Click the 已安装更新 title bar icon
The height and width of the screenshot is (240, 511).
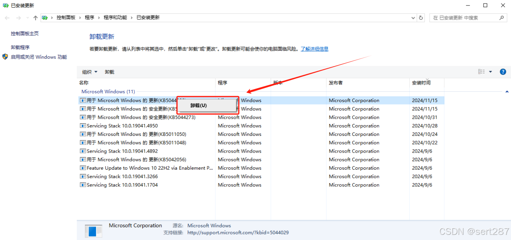[6, 6]
